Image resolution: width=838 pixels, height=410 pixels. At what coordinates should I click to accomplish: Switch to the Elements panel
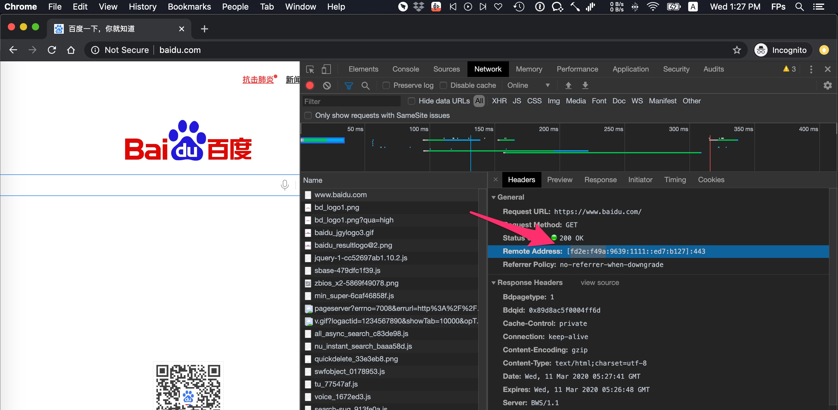(363, 69)
